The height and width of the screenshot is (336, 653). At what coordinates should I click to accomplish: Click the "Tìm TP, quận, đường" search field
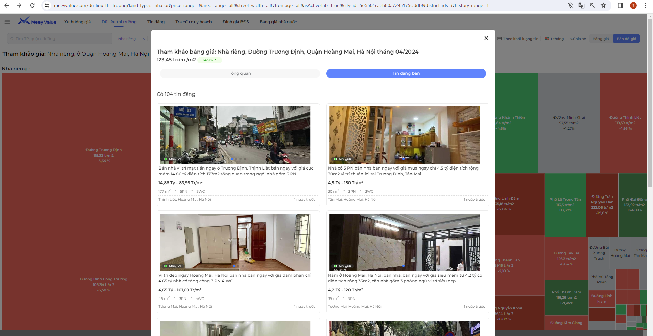(x=60, y=39)
